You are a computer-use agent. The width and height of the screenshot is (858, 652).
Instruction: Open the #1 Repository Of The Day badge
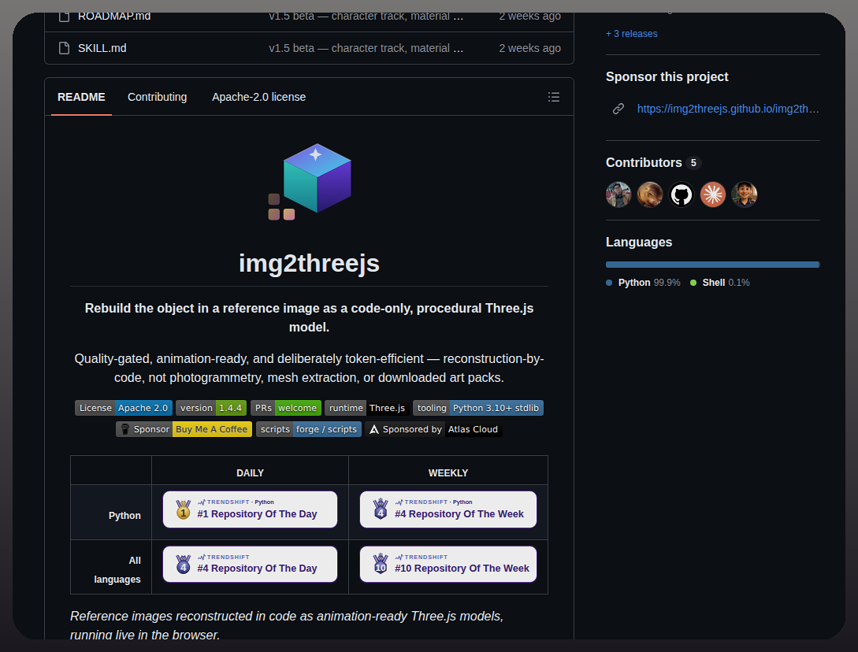point(250,509)
